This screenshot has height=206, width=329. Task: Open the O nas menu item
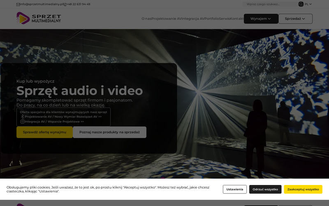click(x=146, y=19)
